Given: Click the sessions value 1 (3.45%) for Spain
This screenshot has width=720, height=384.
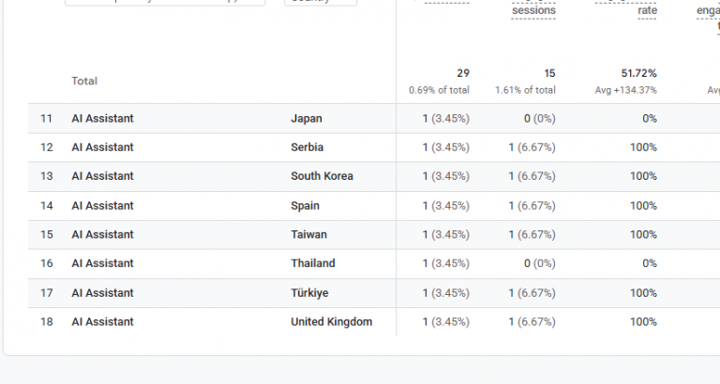Looking at the screenshot, I should pos(446,206).
